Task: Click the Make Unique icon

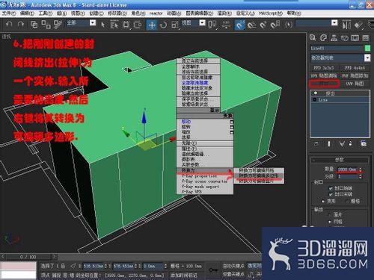Action: click(342, 143)
